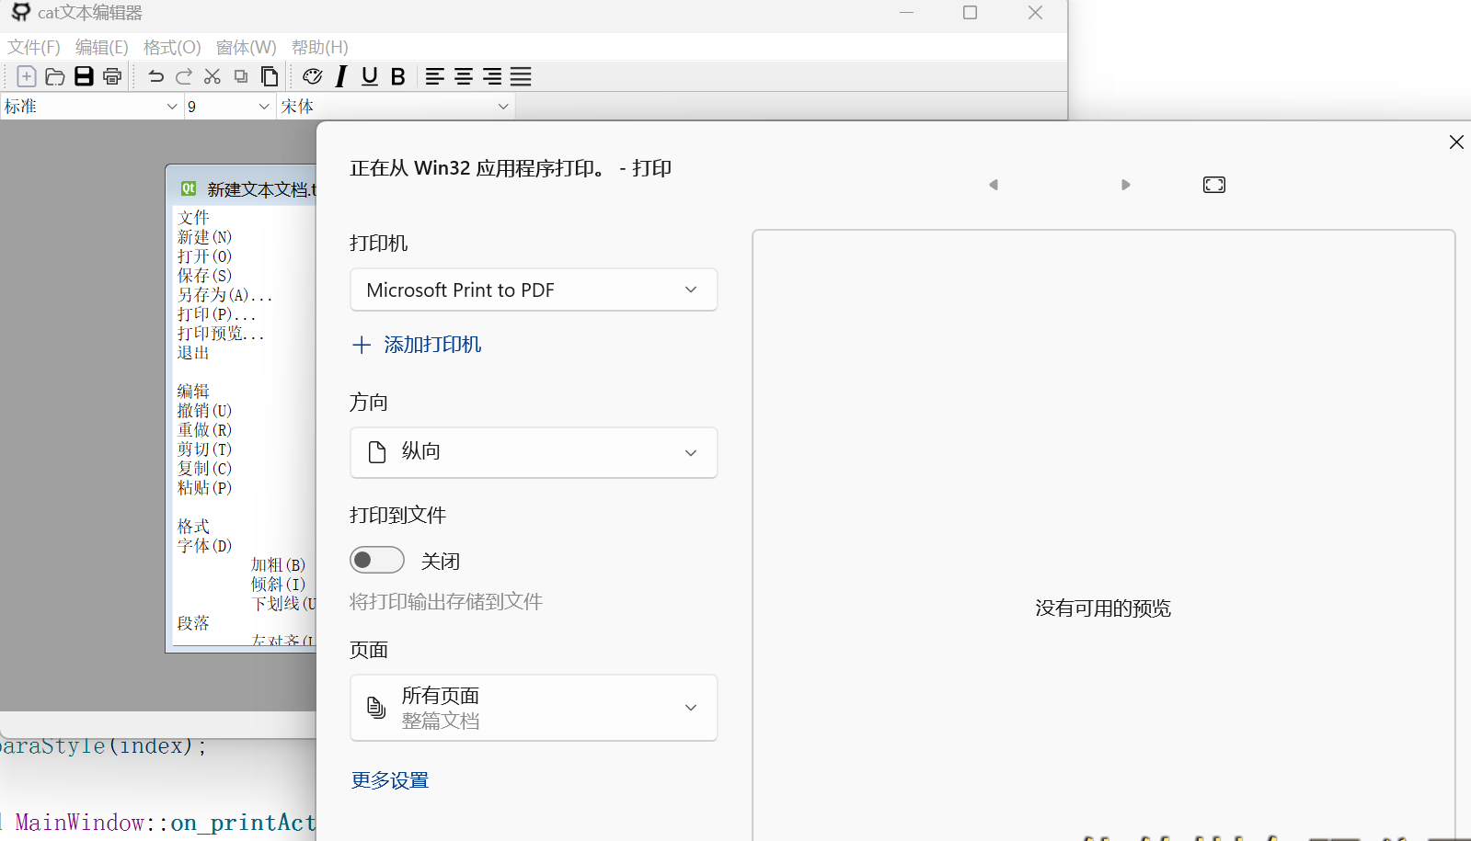Image resolution: width=1471 pixels, height=841 pixels.
Task: Open the color palette tool
Action: (313, 76)
